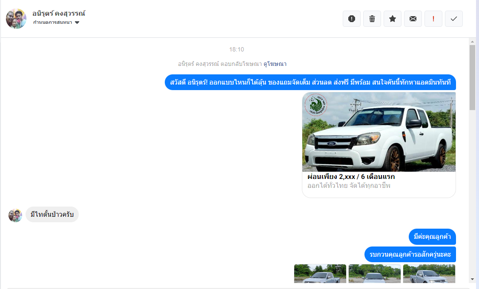Open white Ford pickup ad image
This screenshot has width=479, height=289.
[x=379, y=132]
